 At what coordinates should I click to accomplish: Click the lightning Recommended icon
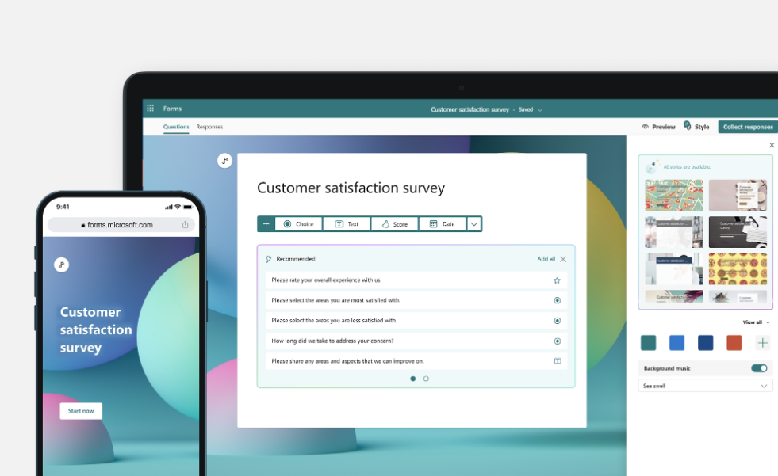[x=268, y=259]
